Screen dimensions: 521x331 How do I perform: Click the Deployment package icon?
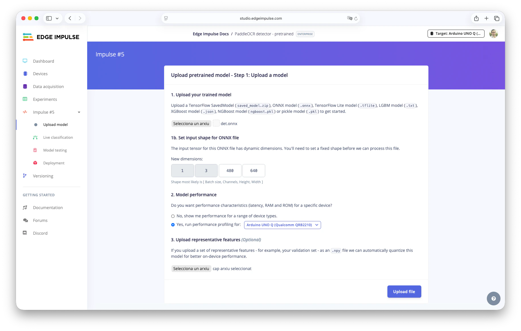pyautogui.click(x=35, y=163)
